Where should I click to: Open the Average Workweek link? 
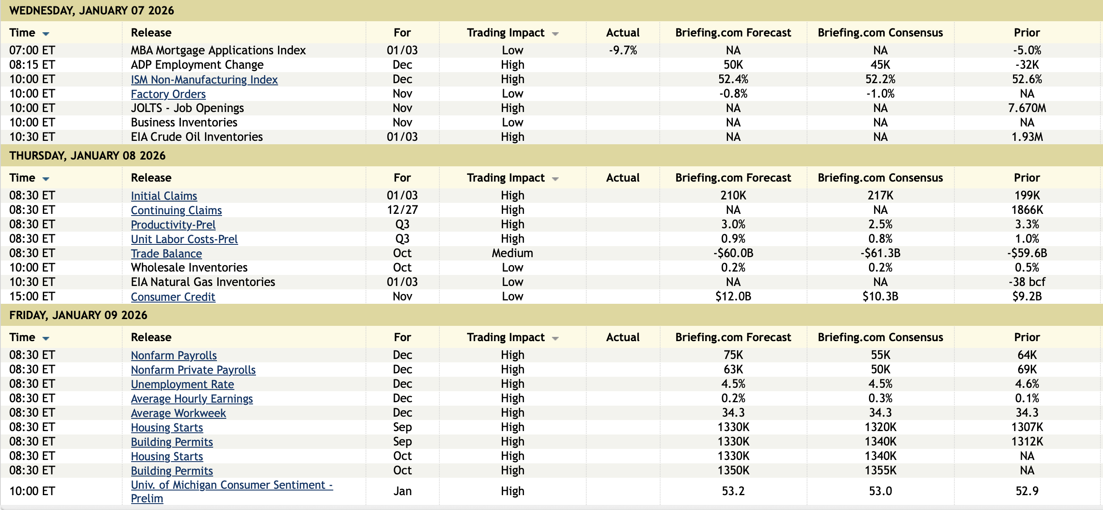[178, 413]
